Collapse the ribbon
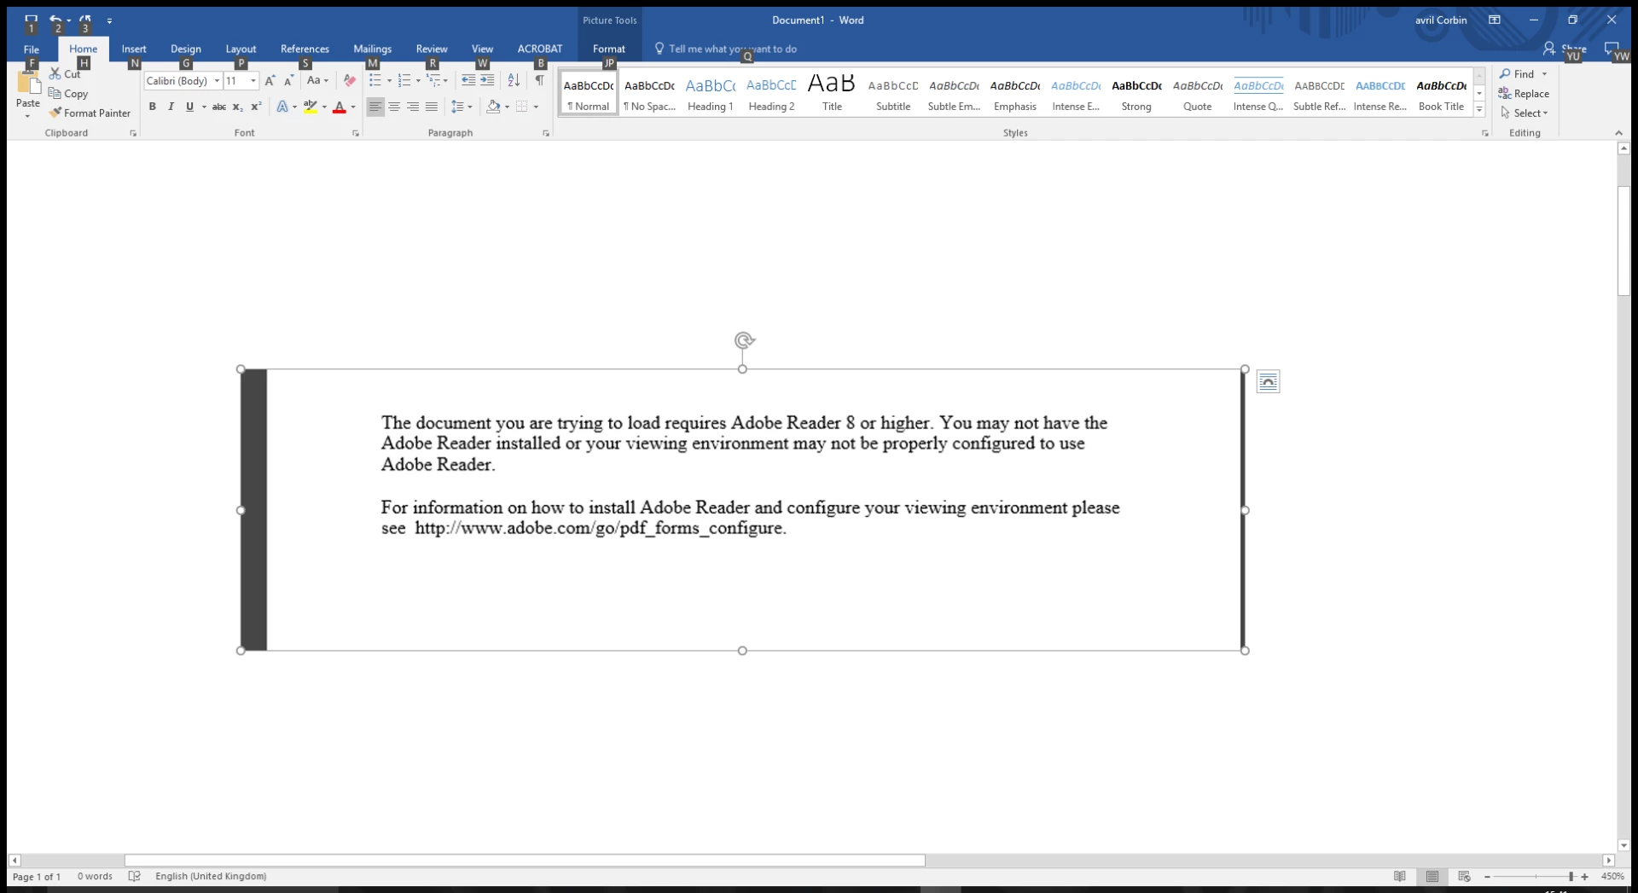Viewport: 1638px width, 893px height. tap(1618, 133)
